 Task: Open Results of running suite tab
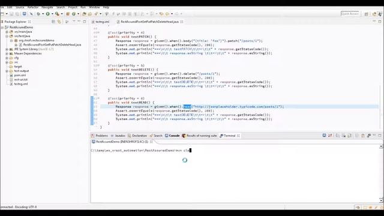pyautogui.click(x=199, y=136)
